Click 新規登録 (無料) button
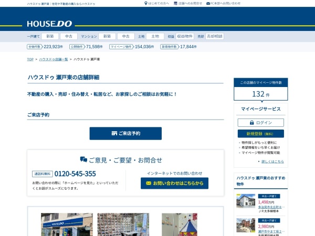Viewport: 315px width, 236px height. 261,134
